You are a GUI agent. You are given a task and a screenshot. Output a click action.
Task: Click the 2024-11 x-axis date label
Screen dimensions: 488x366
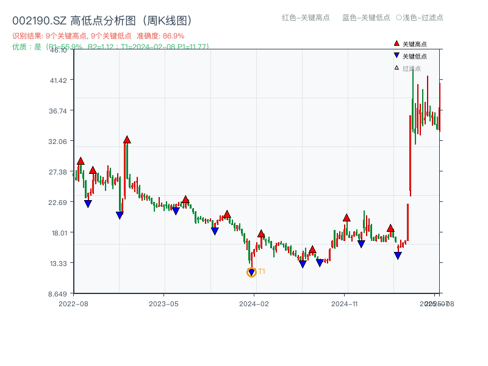tap(344, 304)
